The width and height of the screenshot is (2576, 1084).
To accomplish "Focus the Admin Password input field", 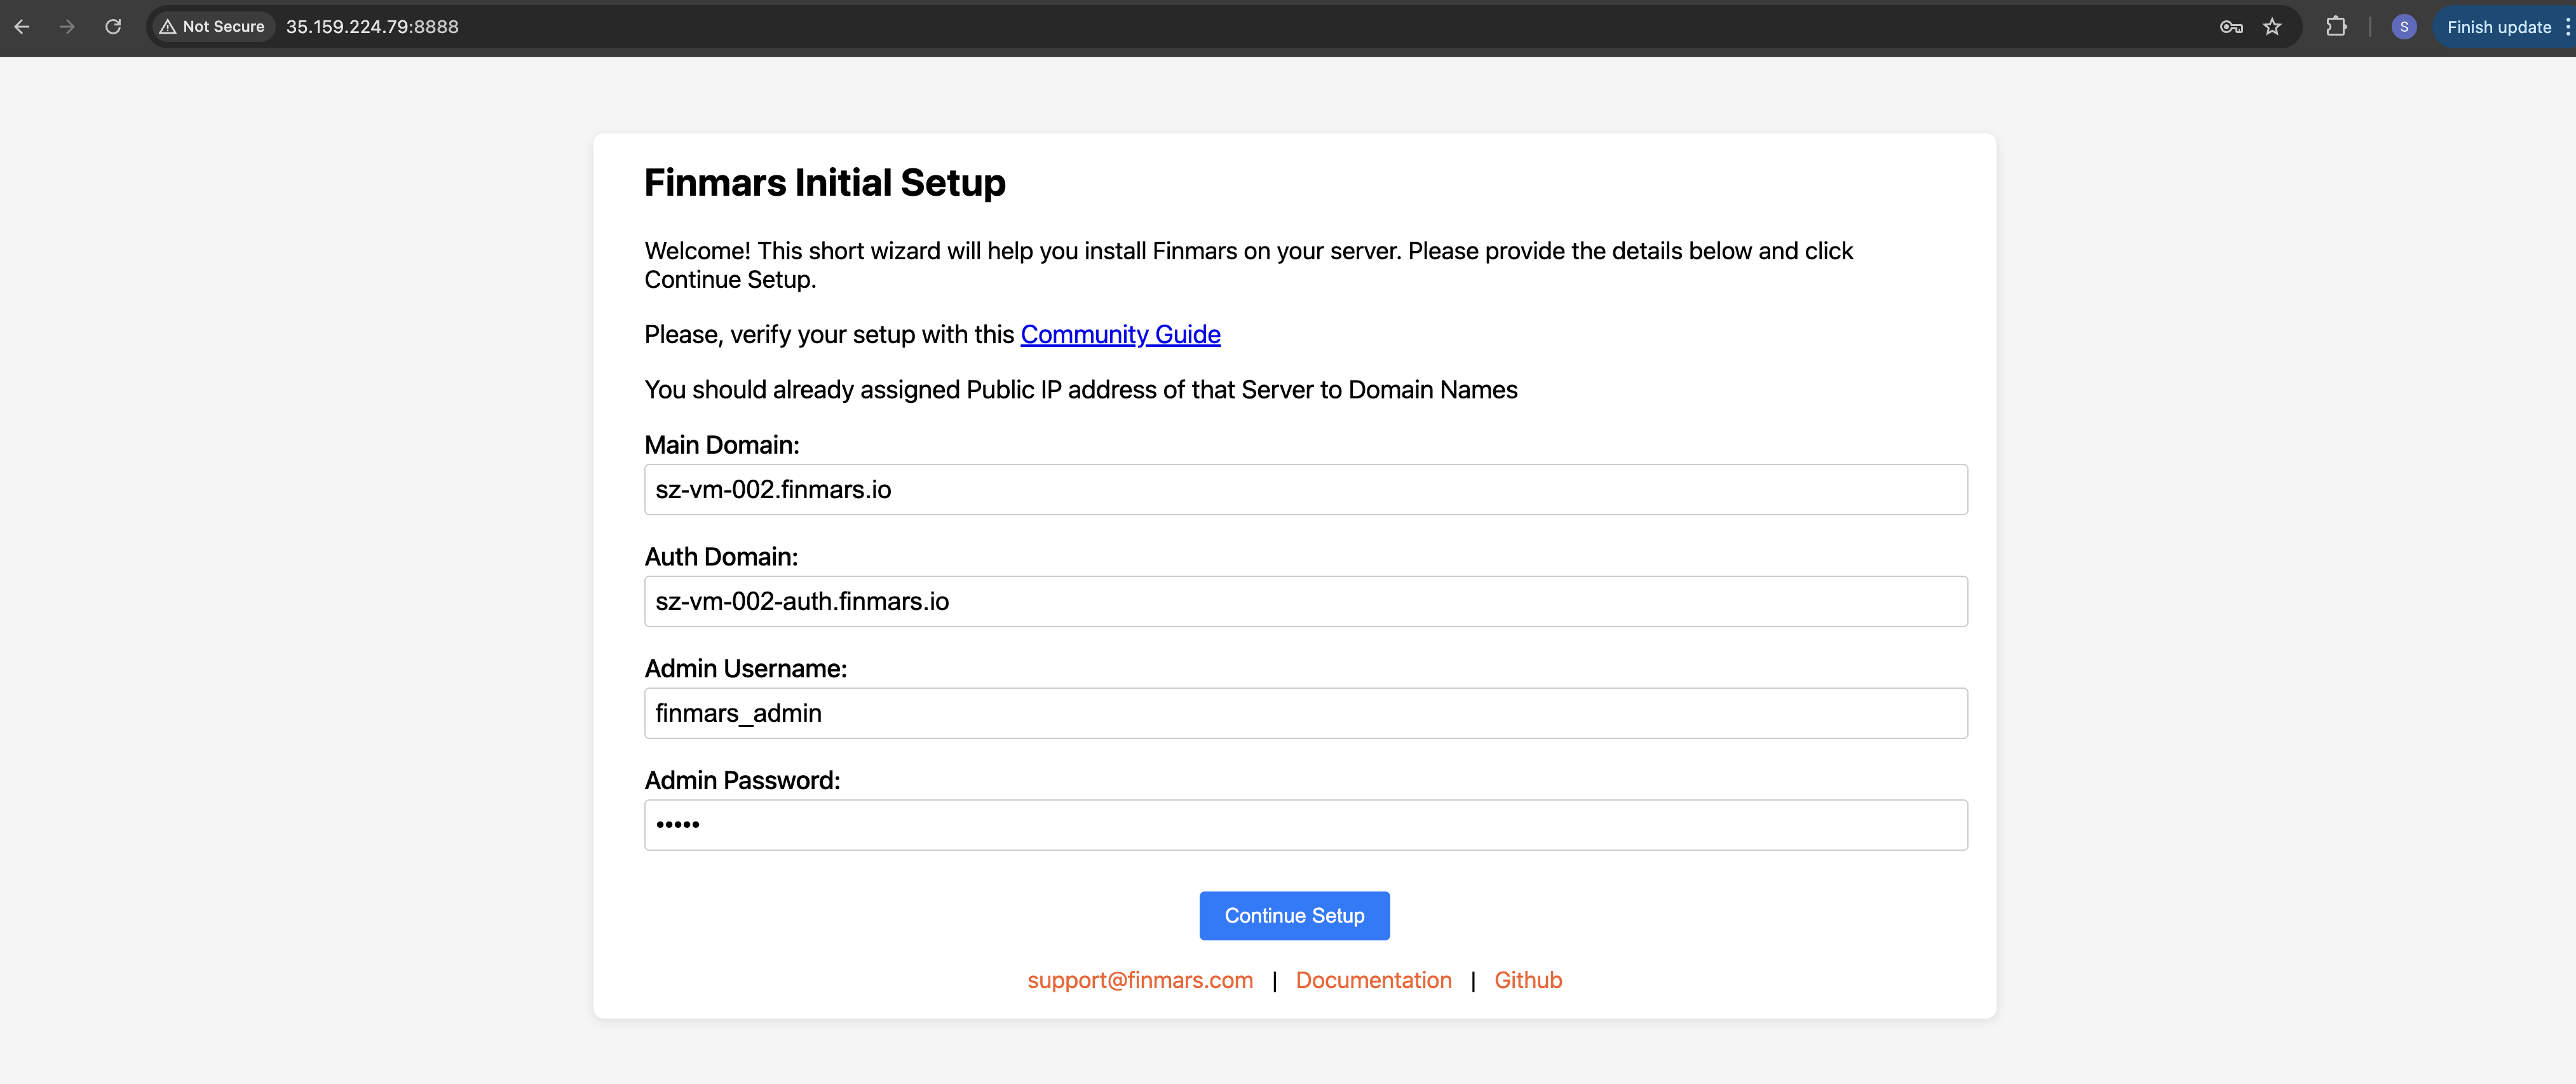I will click(1306, 825).
